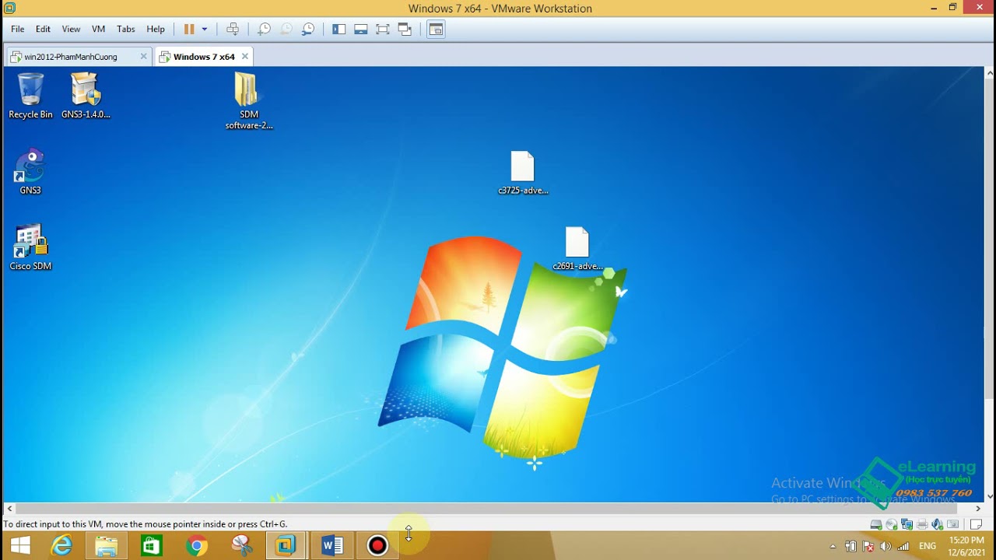Click the Windows Start button

pos(20,546)
